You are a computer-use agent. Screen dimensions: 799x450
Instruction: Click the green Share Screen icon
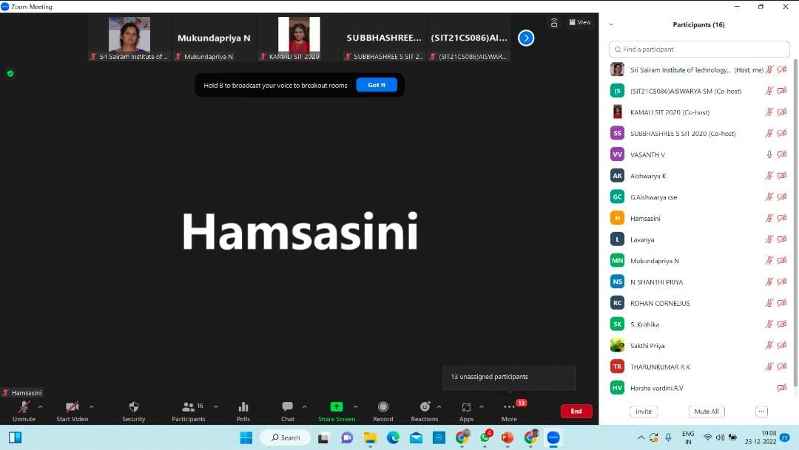pyautogui.click(x=337, y=407)
